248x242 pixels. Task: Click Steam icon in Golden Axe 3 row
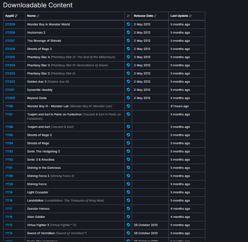tap(128, 81)
